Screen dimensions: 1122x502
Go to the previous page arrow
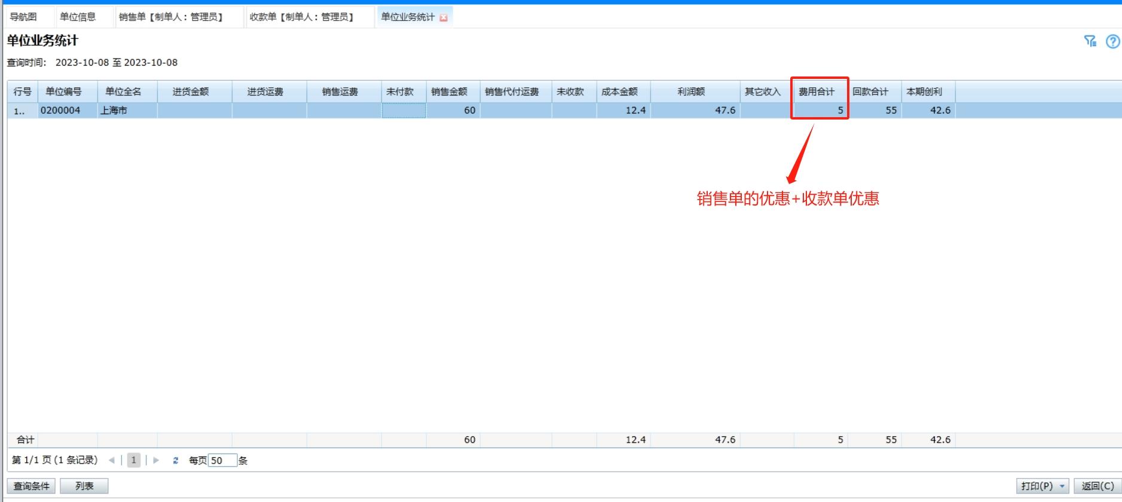[111, 460]
